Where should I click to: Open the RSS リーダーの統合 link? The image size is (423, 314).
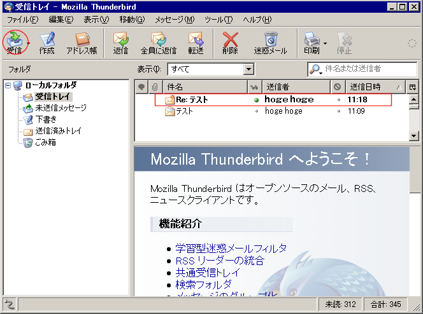[220, 261]
